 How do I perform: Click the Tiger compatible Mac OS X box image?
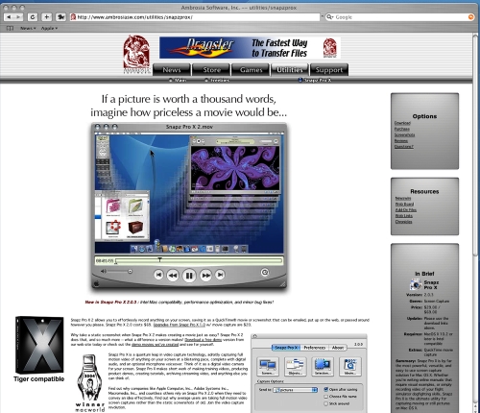click(x=39, y=345)
